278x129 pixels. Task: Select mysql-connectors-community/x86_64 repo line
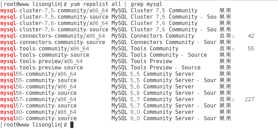tap(127, 36)
